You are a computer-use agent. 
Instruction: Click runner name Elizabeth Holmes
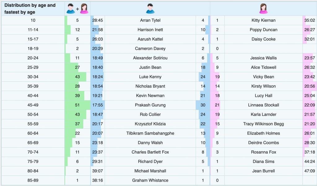point(263,133)
